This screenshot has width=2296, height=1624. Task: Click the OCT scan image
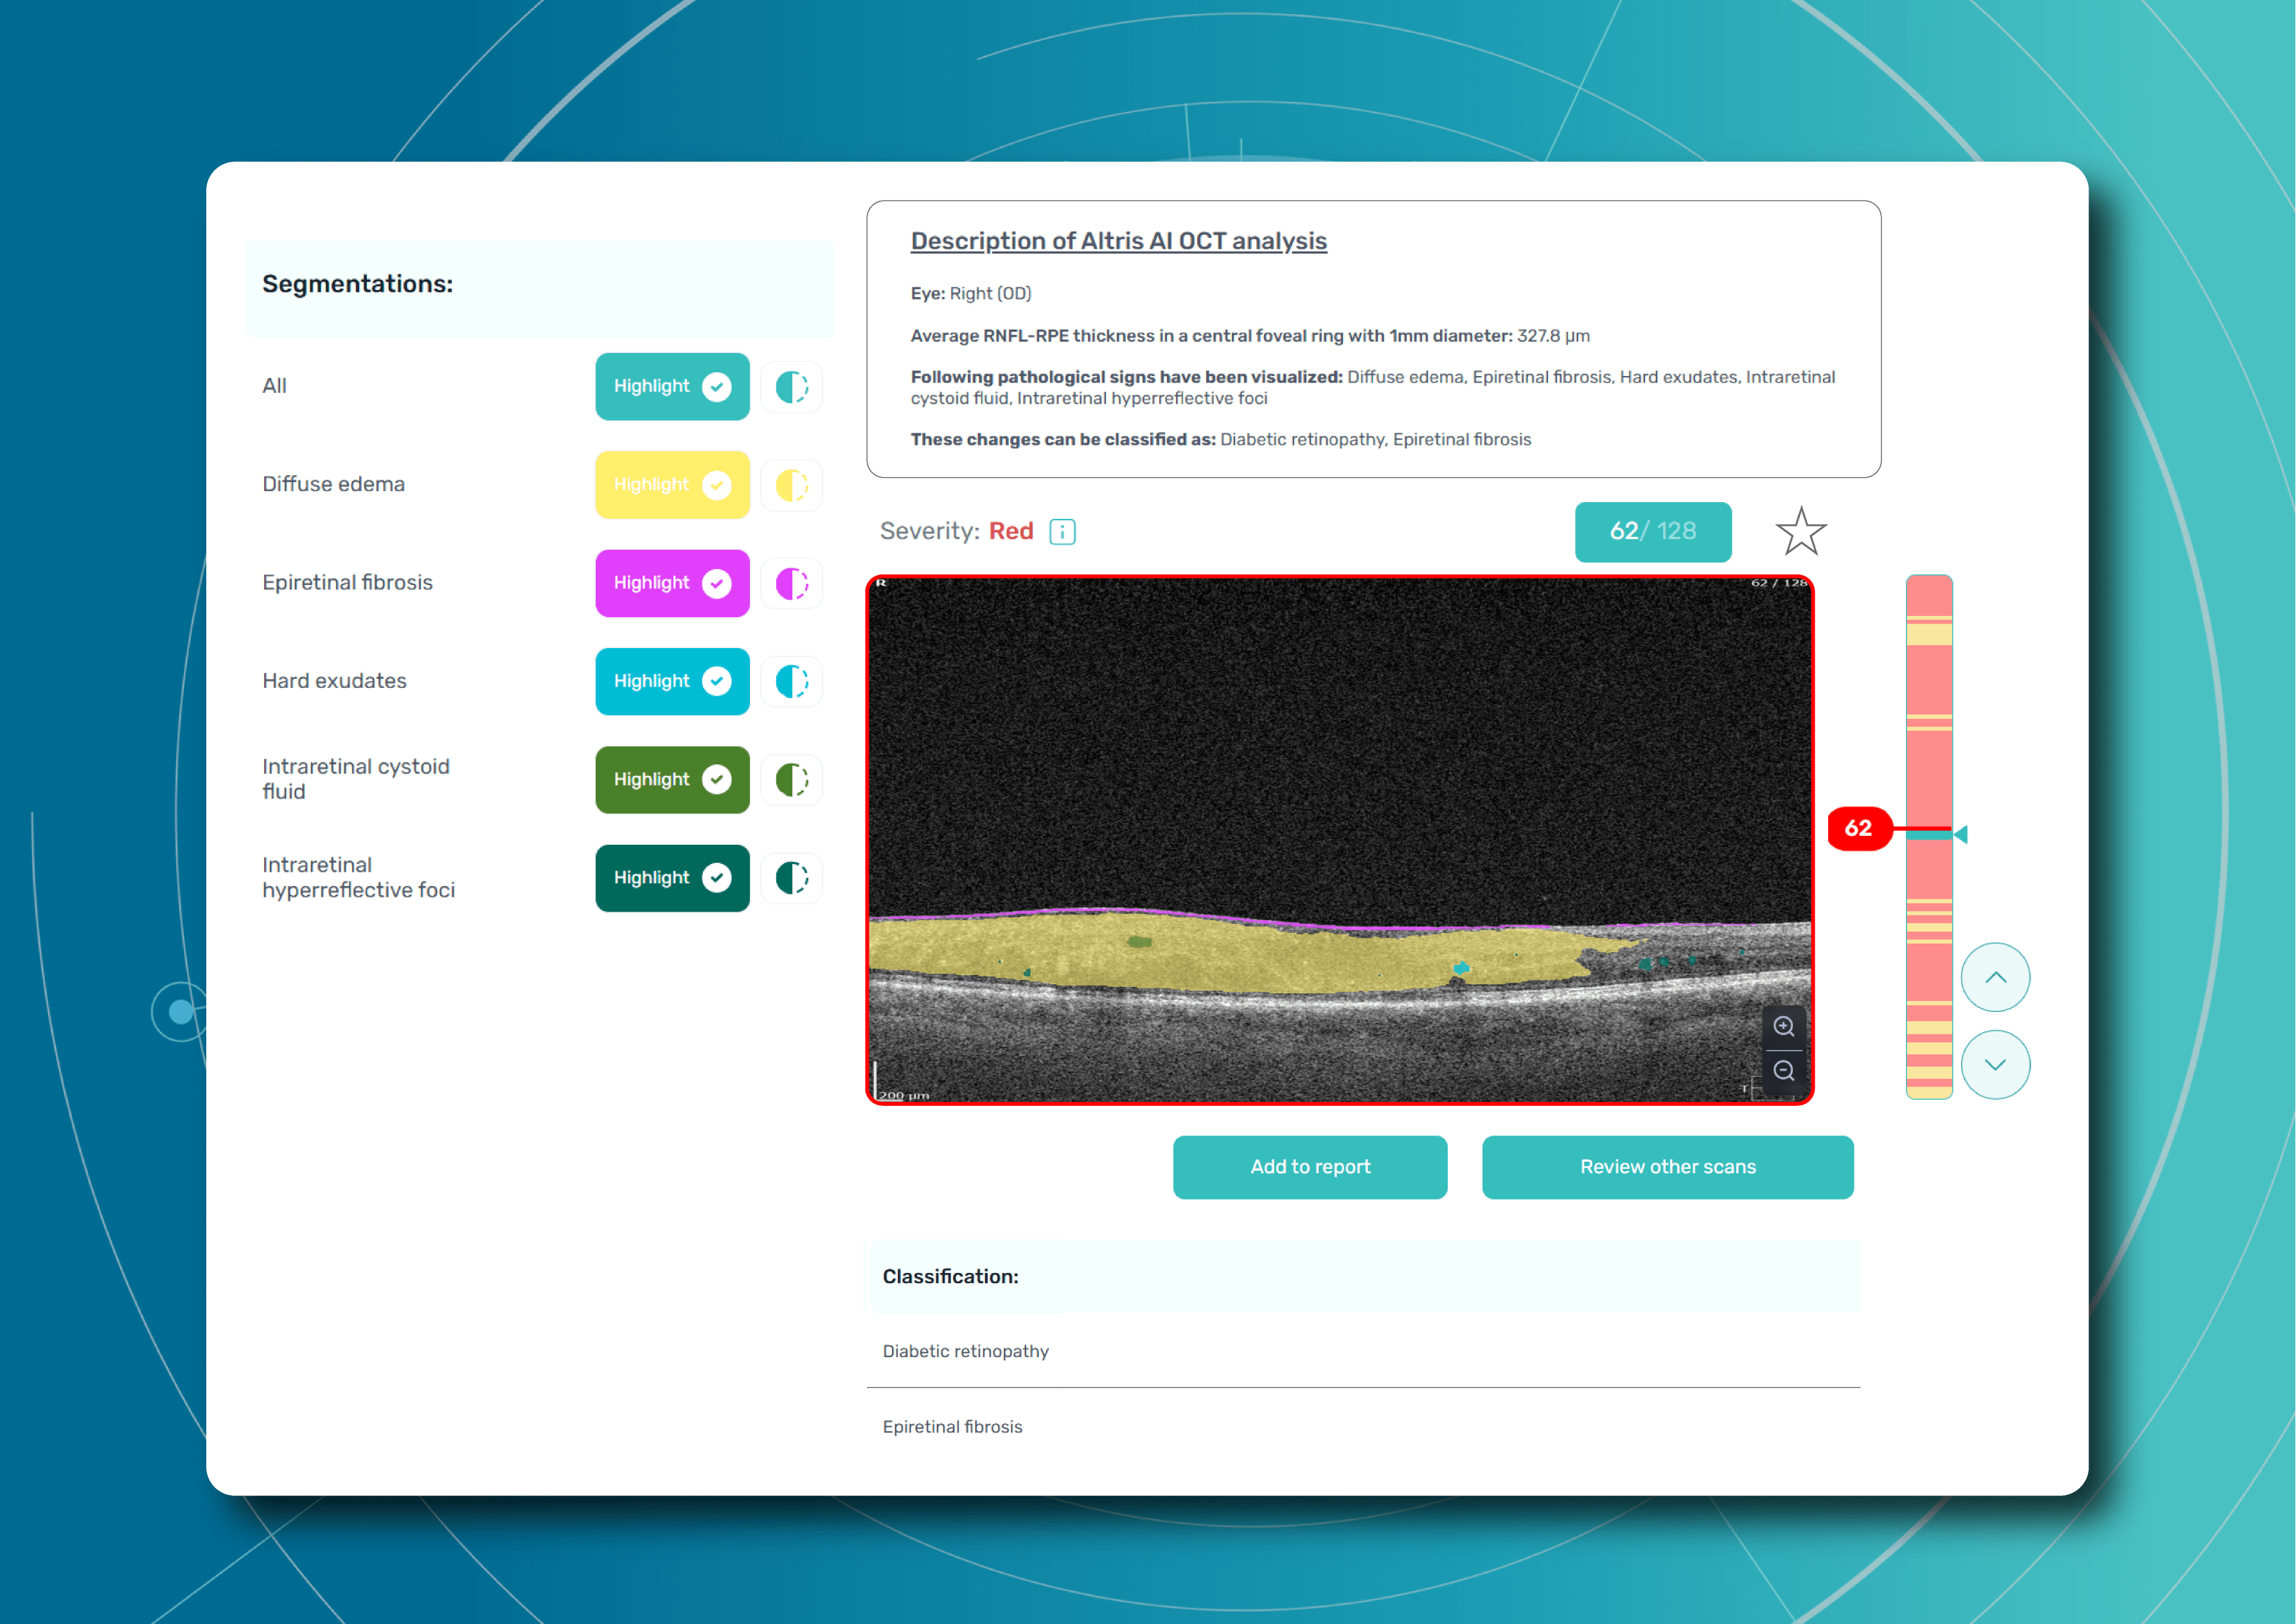pyautogui.click(x=1339, y=840)
